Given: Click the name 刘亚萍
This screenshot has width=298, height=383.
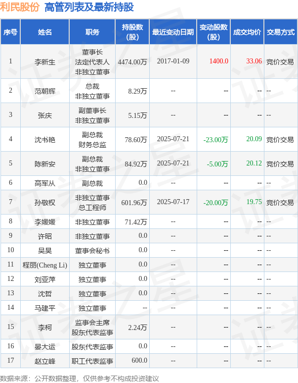Looking at the screenshot, I should point(45,279).
